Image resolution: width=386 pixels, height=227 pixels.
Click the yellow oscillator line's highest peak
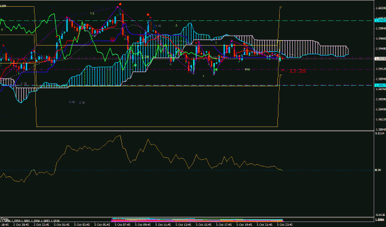click(120, 136)
